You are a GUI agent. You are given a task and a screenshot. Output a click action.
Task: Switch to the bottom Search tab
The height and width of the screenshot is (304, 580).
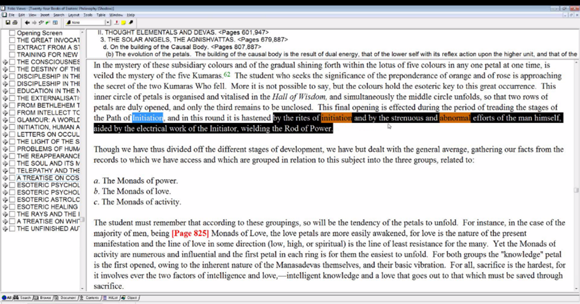22,298
